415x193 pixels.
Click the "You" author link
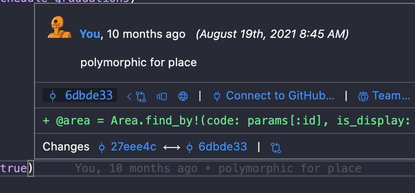click(x=90, y=34)
